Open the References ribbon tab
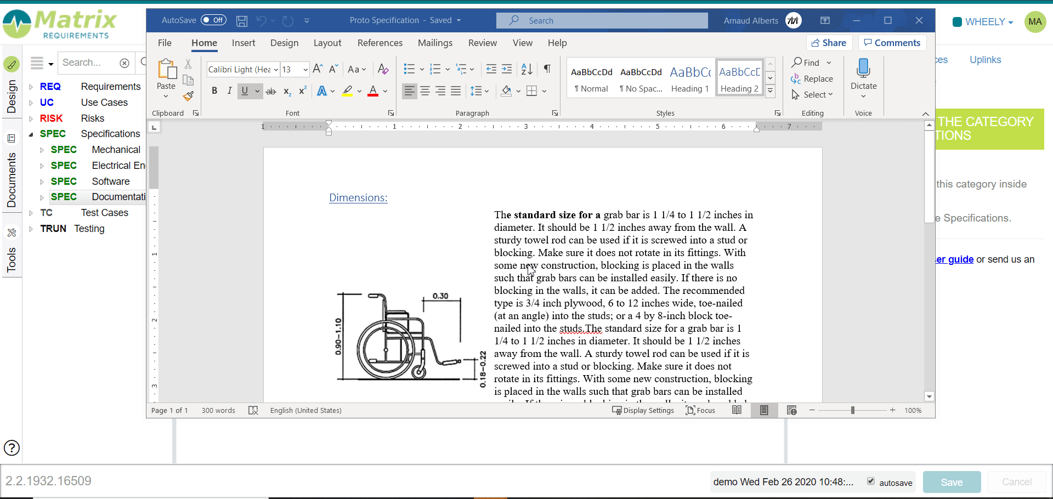 click(380, 43)
